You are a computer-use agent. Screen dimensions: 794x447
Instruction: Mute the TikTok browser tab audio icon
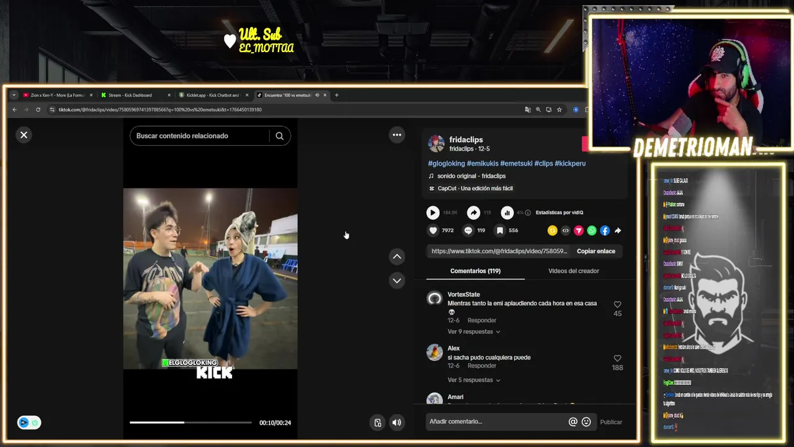pos(317,95)
